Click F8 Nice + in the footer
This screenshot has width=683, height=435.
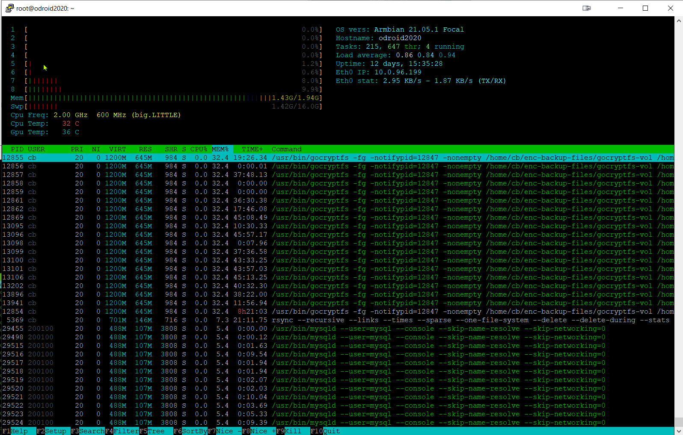tap(259, 431)
